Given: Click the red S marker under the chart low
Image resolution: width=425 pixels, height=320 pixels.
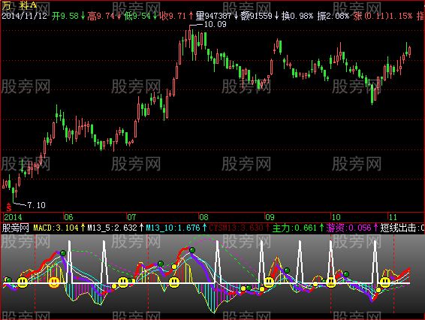Looking at the screenshot, I should pyautogui.click(x=9, y=207).
